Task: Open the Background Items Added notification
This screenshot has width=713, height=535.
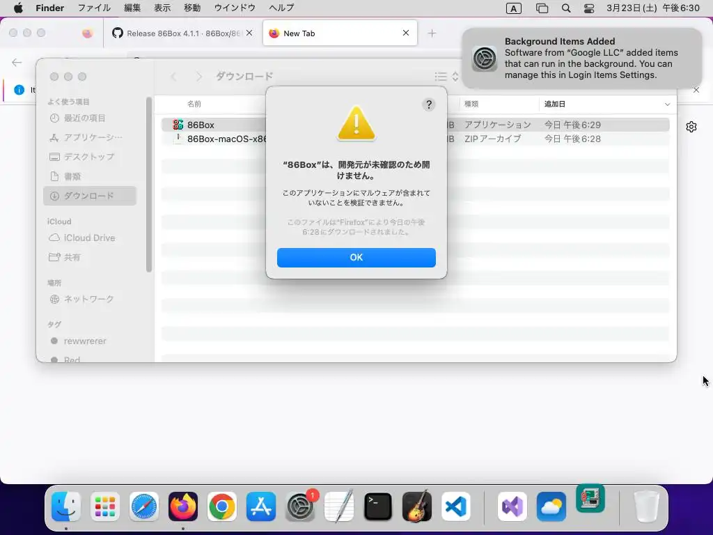Action: pos(582,59)
